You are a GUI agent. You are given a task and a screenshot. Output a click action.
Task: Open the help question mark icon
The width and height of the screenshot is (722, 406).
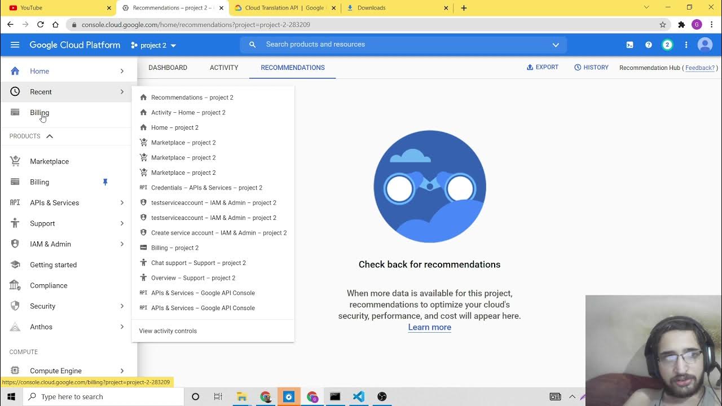tap(649, 45)
